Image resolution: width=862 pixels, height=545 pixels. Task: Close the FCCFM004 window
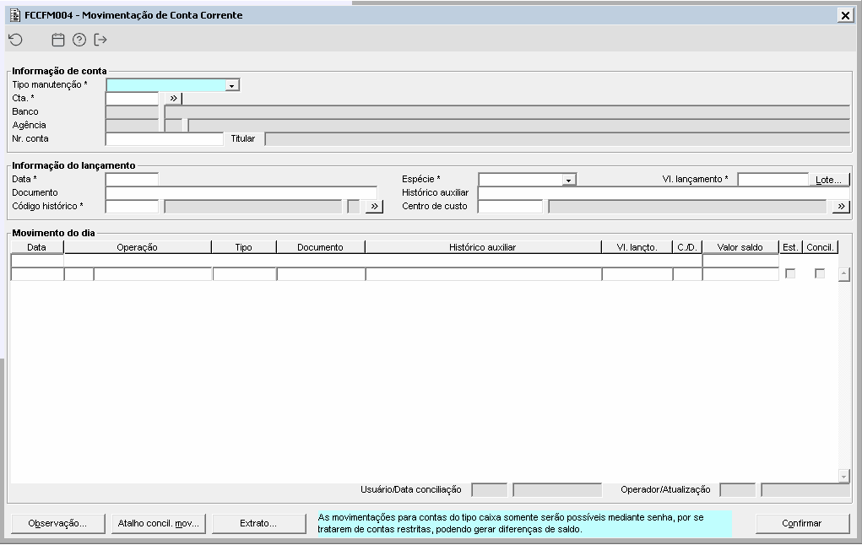(845, 15)
